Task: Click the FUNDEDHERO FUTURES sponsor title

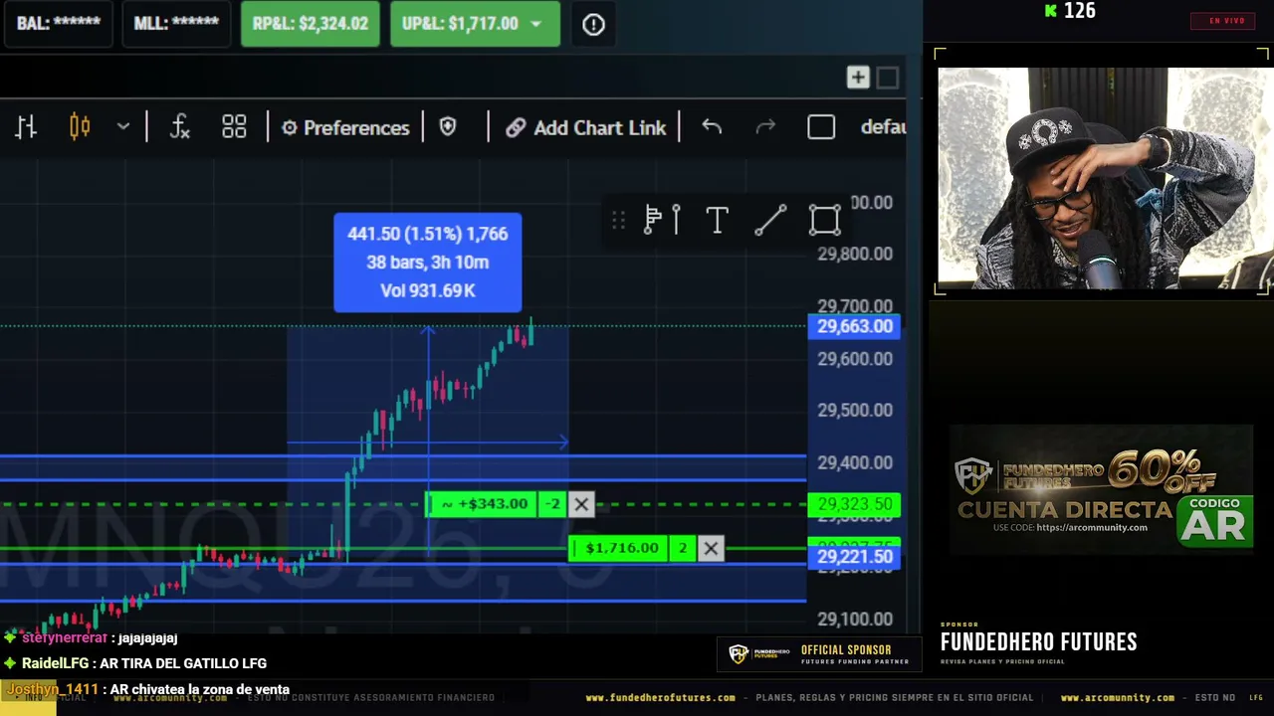Action: (1038, 642)
